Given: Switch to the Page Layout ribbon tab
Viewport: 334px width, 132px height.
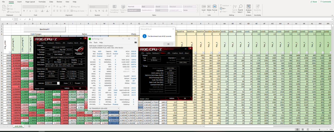Looking at the screenshot, I should (x=30, y=2).
